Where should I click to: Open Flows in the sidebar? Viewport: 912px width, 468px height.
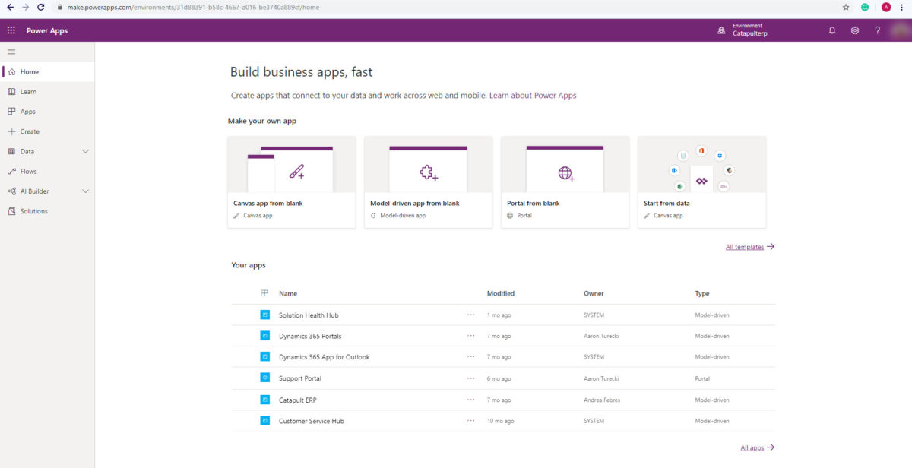coord(47,171)
